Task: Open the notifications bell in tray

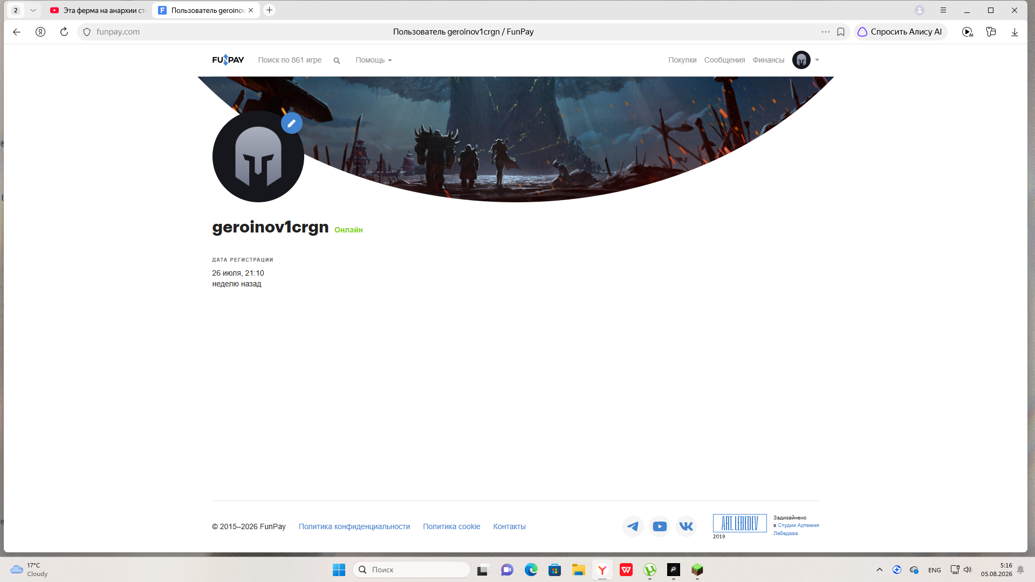Action: [x=1020, y=570]
